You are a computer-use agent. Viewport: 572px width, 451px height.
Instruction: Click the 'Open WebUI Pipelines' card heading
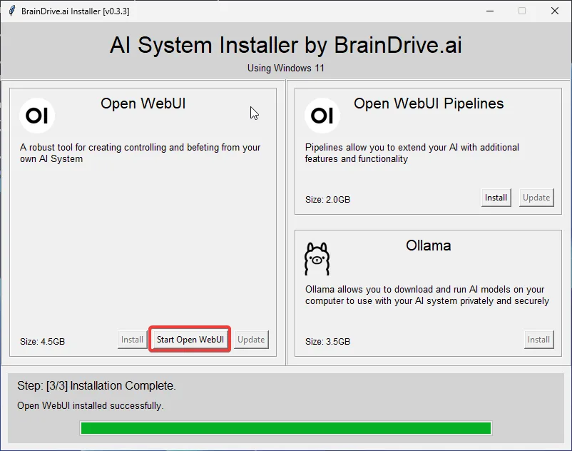429,103
